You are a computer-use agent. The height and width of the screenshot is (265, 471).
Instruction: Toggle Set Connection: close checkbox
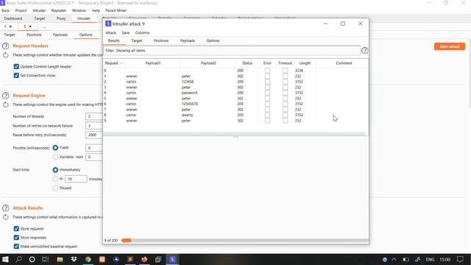point(16,75)
